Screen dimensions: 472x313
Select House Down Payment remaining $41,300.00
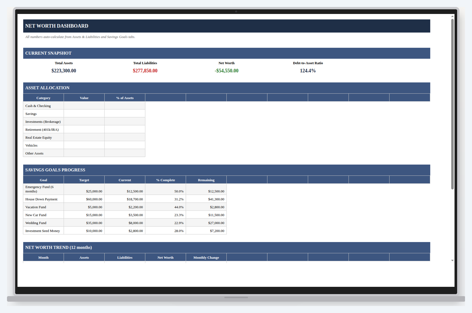[x=206, y=199]
